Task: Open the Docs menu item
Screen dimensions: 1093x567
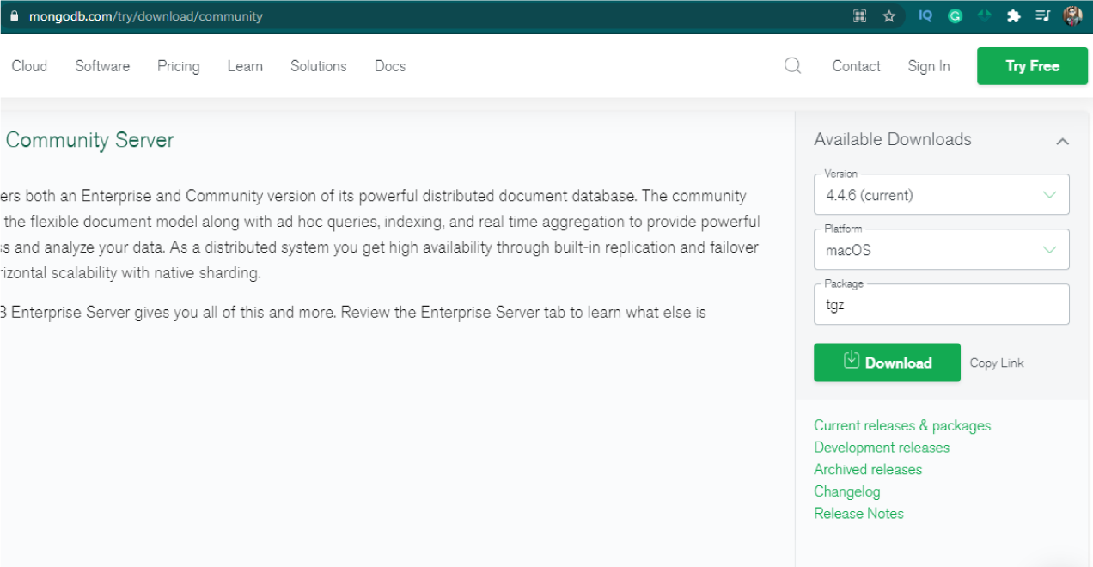Action: [390, 66]
